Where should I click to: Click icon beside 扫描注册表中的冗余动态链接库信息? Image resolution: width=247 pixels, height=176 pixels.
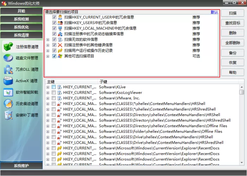60,34
